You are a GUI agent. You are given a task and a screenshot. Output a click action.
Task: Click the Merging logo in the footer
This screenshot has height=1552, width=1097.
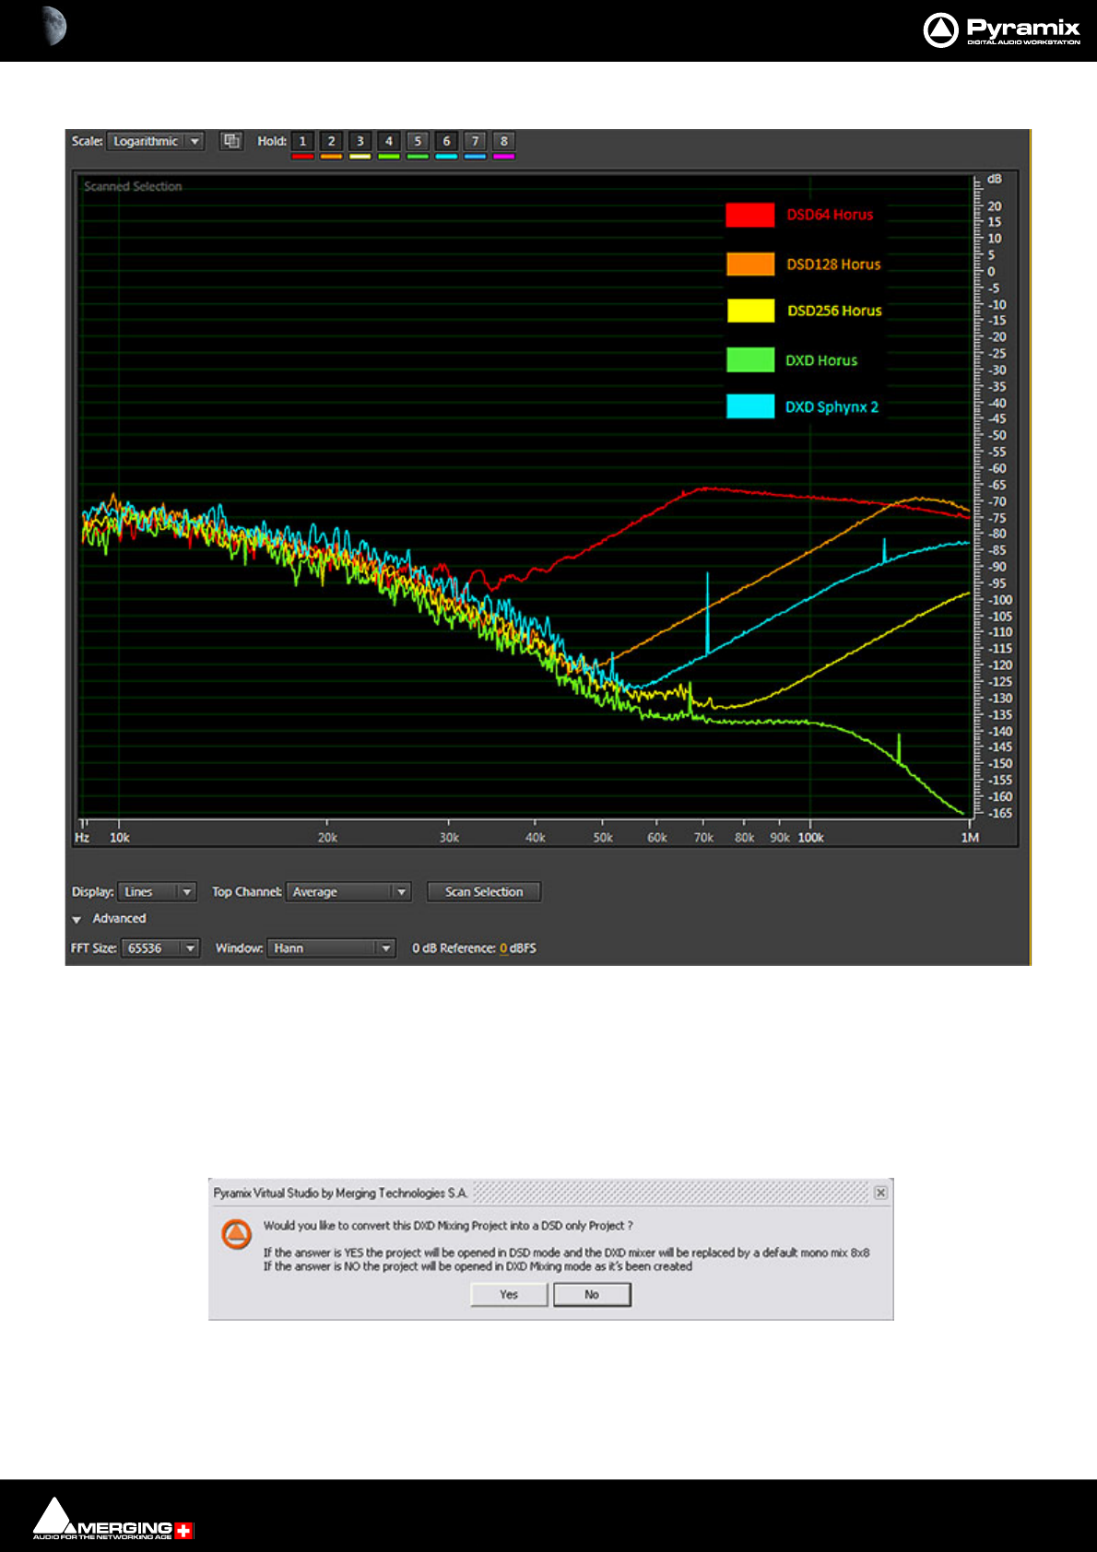point(113,1519)
